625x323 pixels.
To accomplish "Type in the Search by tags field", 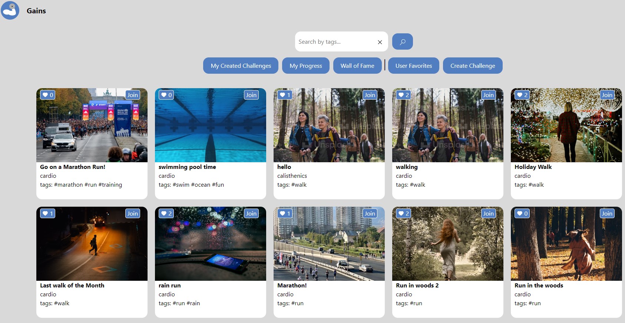I will [x=334, y=42].
